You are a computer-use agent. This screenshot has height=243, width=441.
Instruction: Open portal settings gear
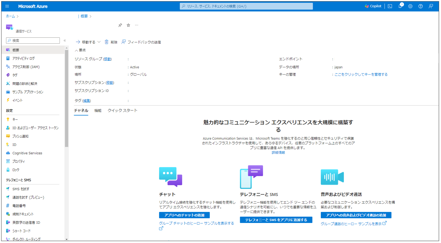pos(411,6)
